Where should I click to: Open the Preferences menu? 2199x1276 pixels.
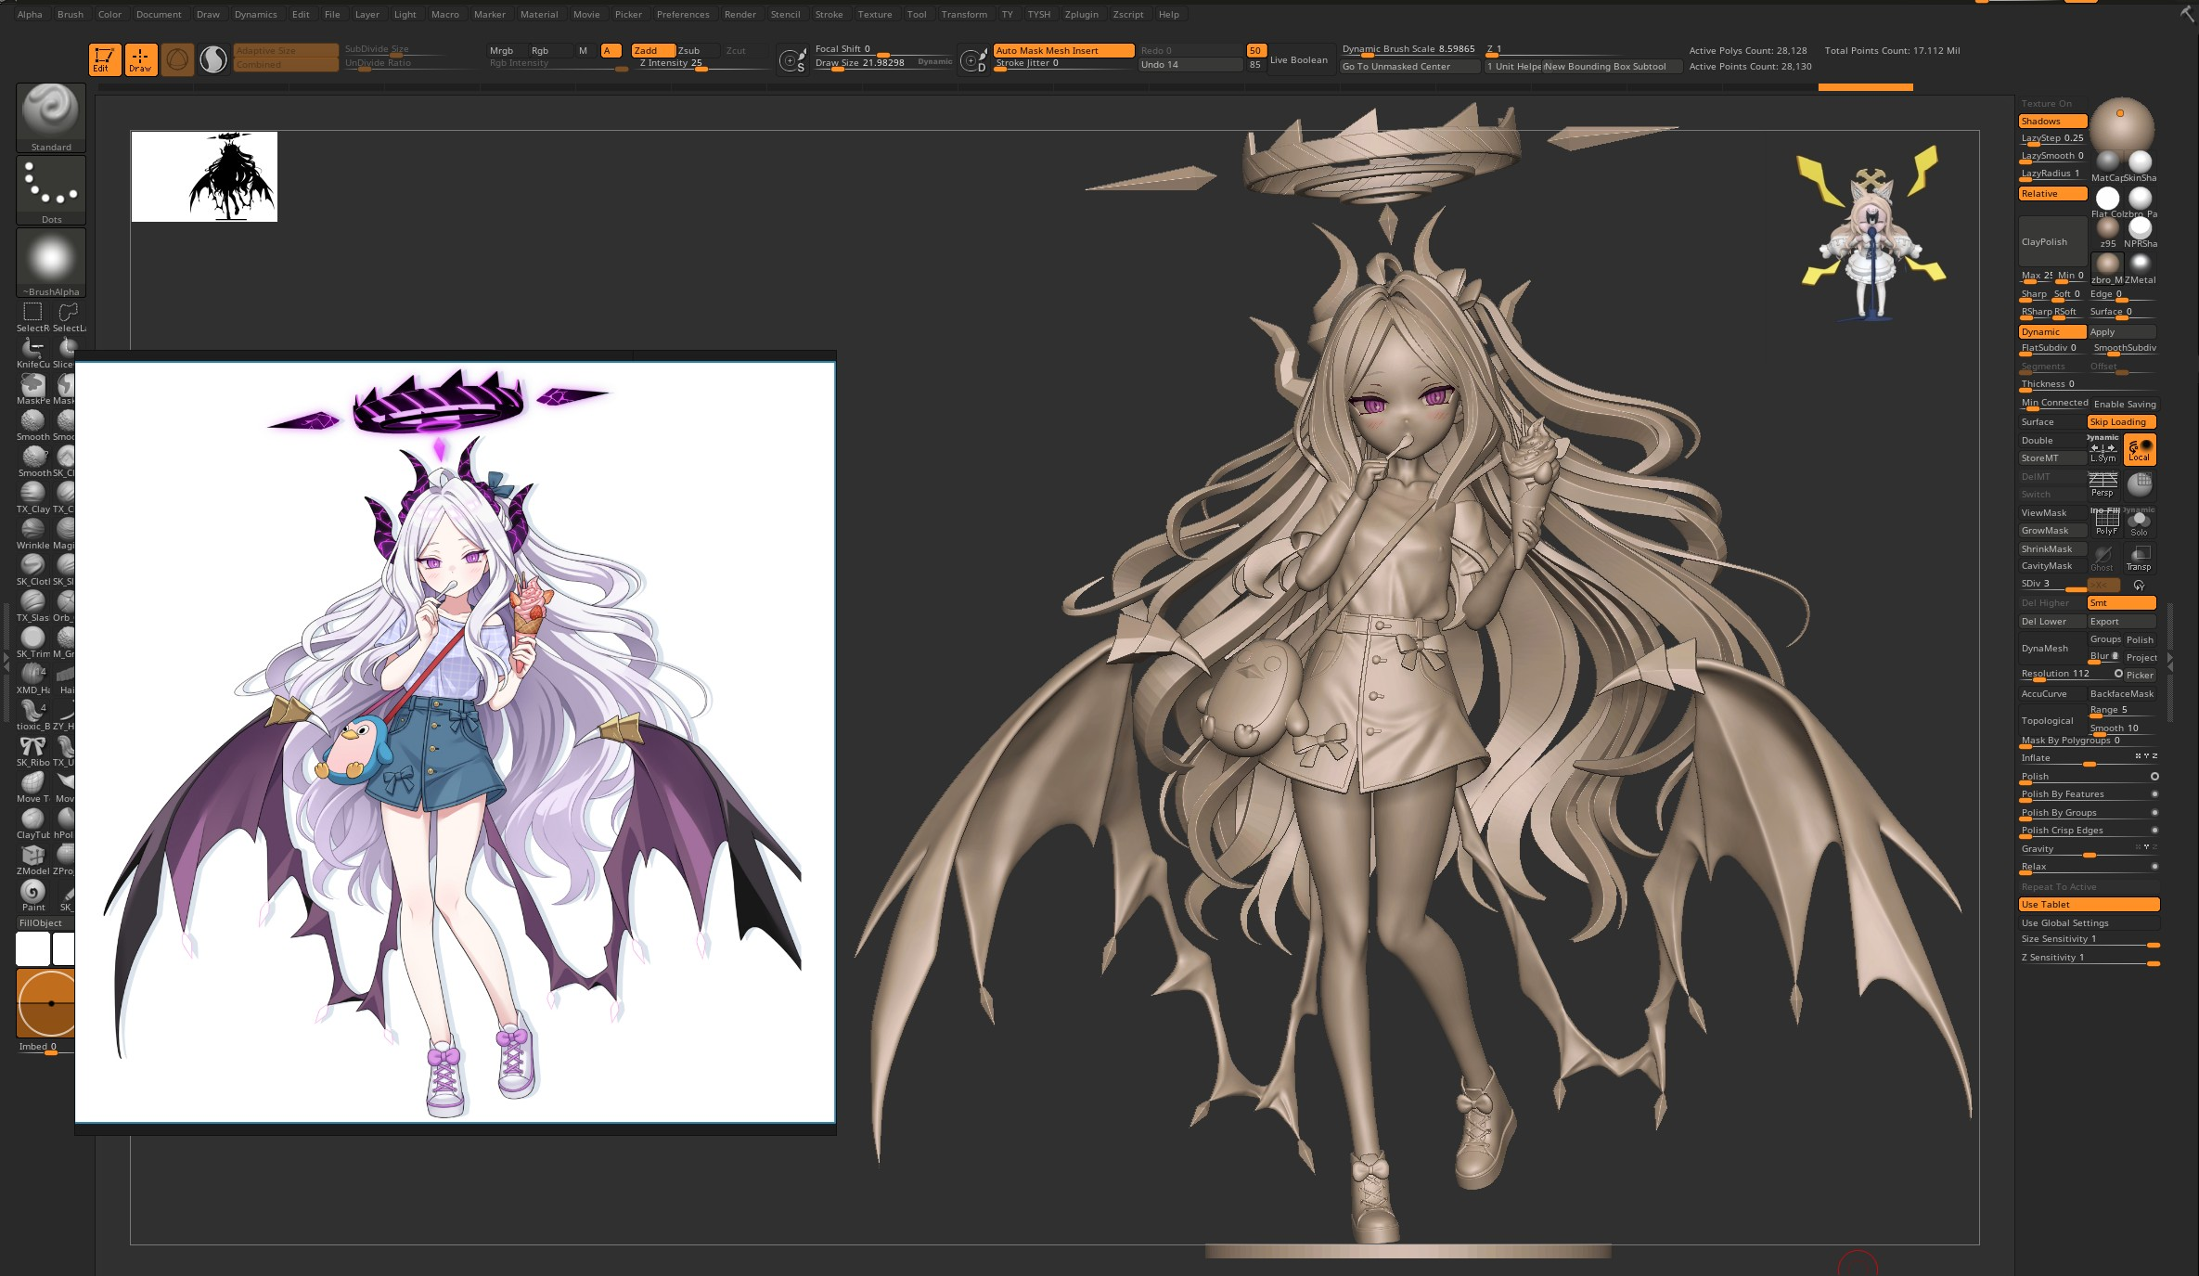coord(682,14)
